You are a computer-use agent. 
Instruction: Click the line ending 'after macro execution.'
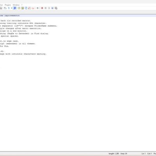(21, 28)
